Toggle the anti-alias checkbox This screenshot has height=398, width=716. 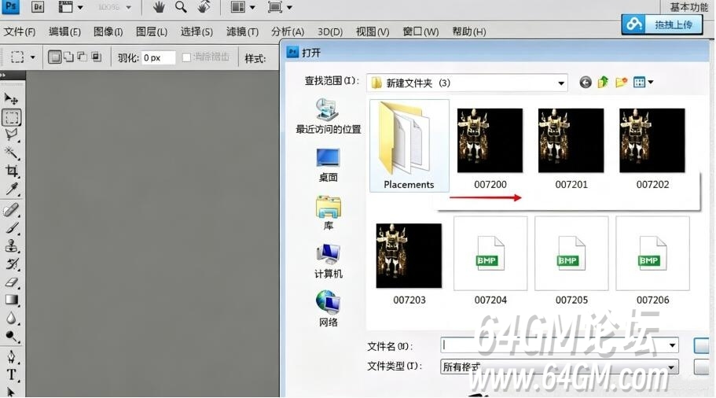pos(186,57)
